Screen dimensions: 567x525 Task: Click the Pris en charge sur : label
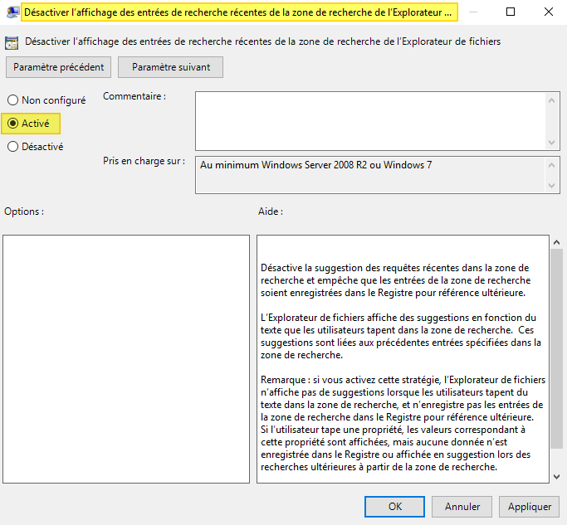click(144, 161)
